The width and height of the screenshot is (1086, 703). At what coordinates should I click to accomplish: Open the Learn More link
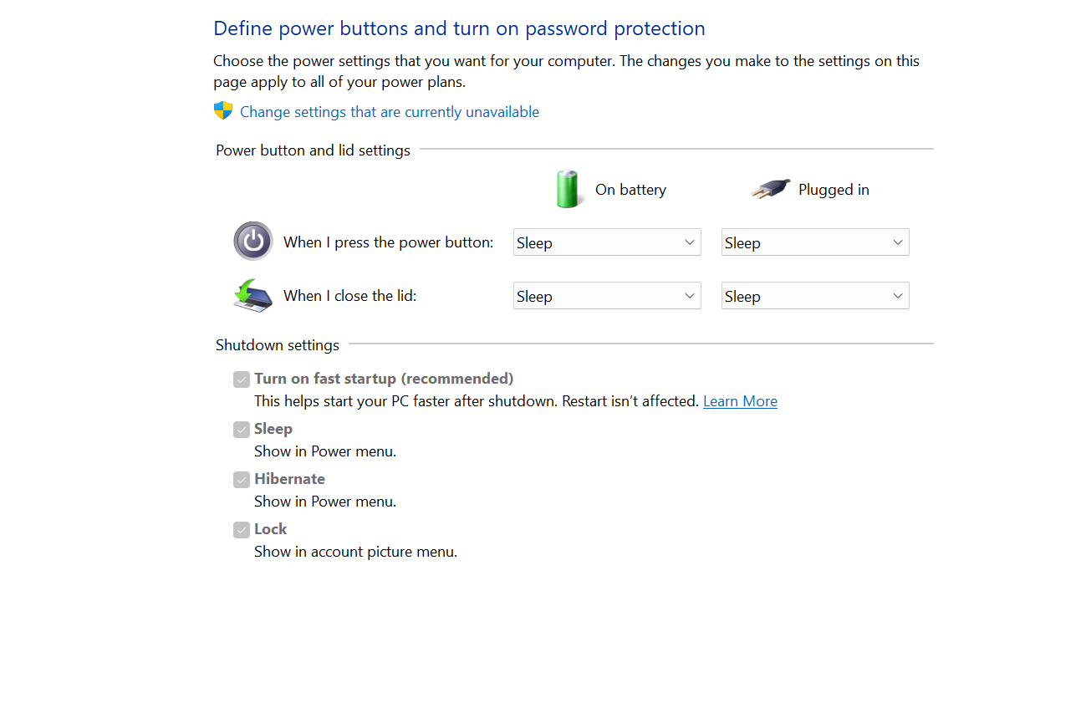(x=740, y=401)
